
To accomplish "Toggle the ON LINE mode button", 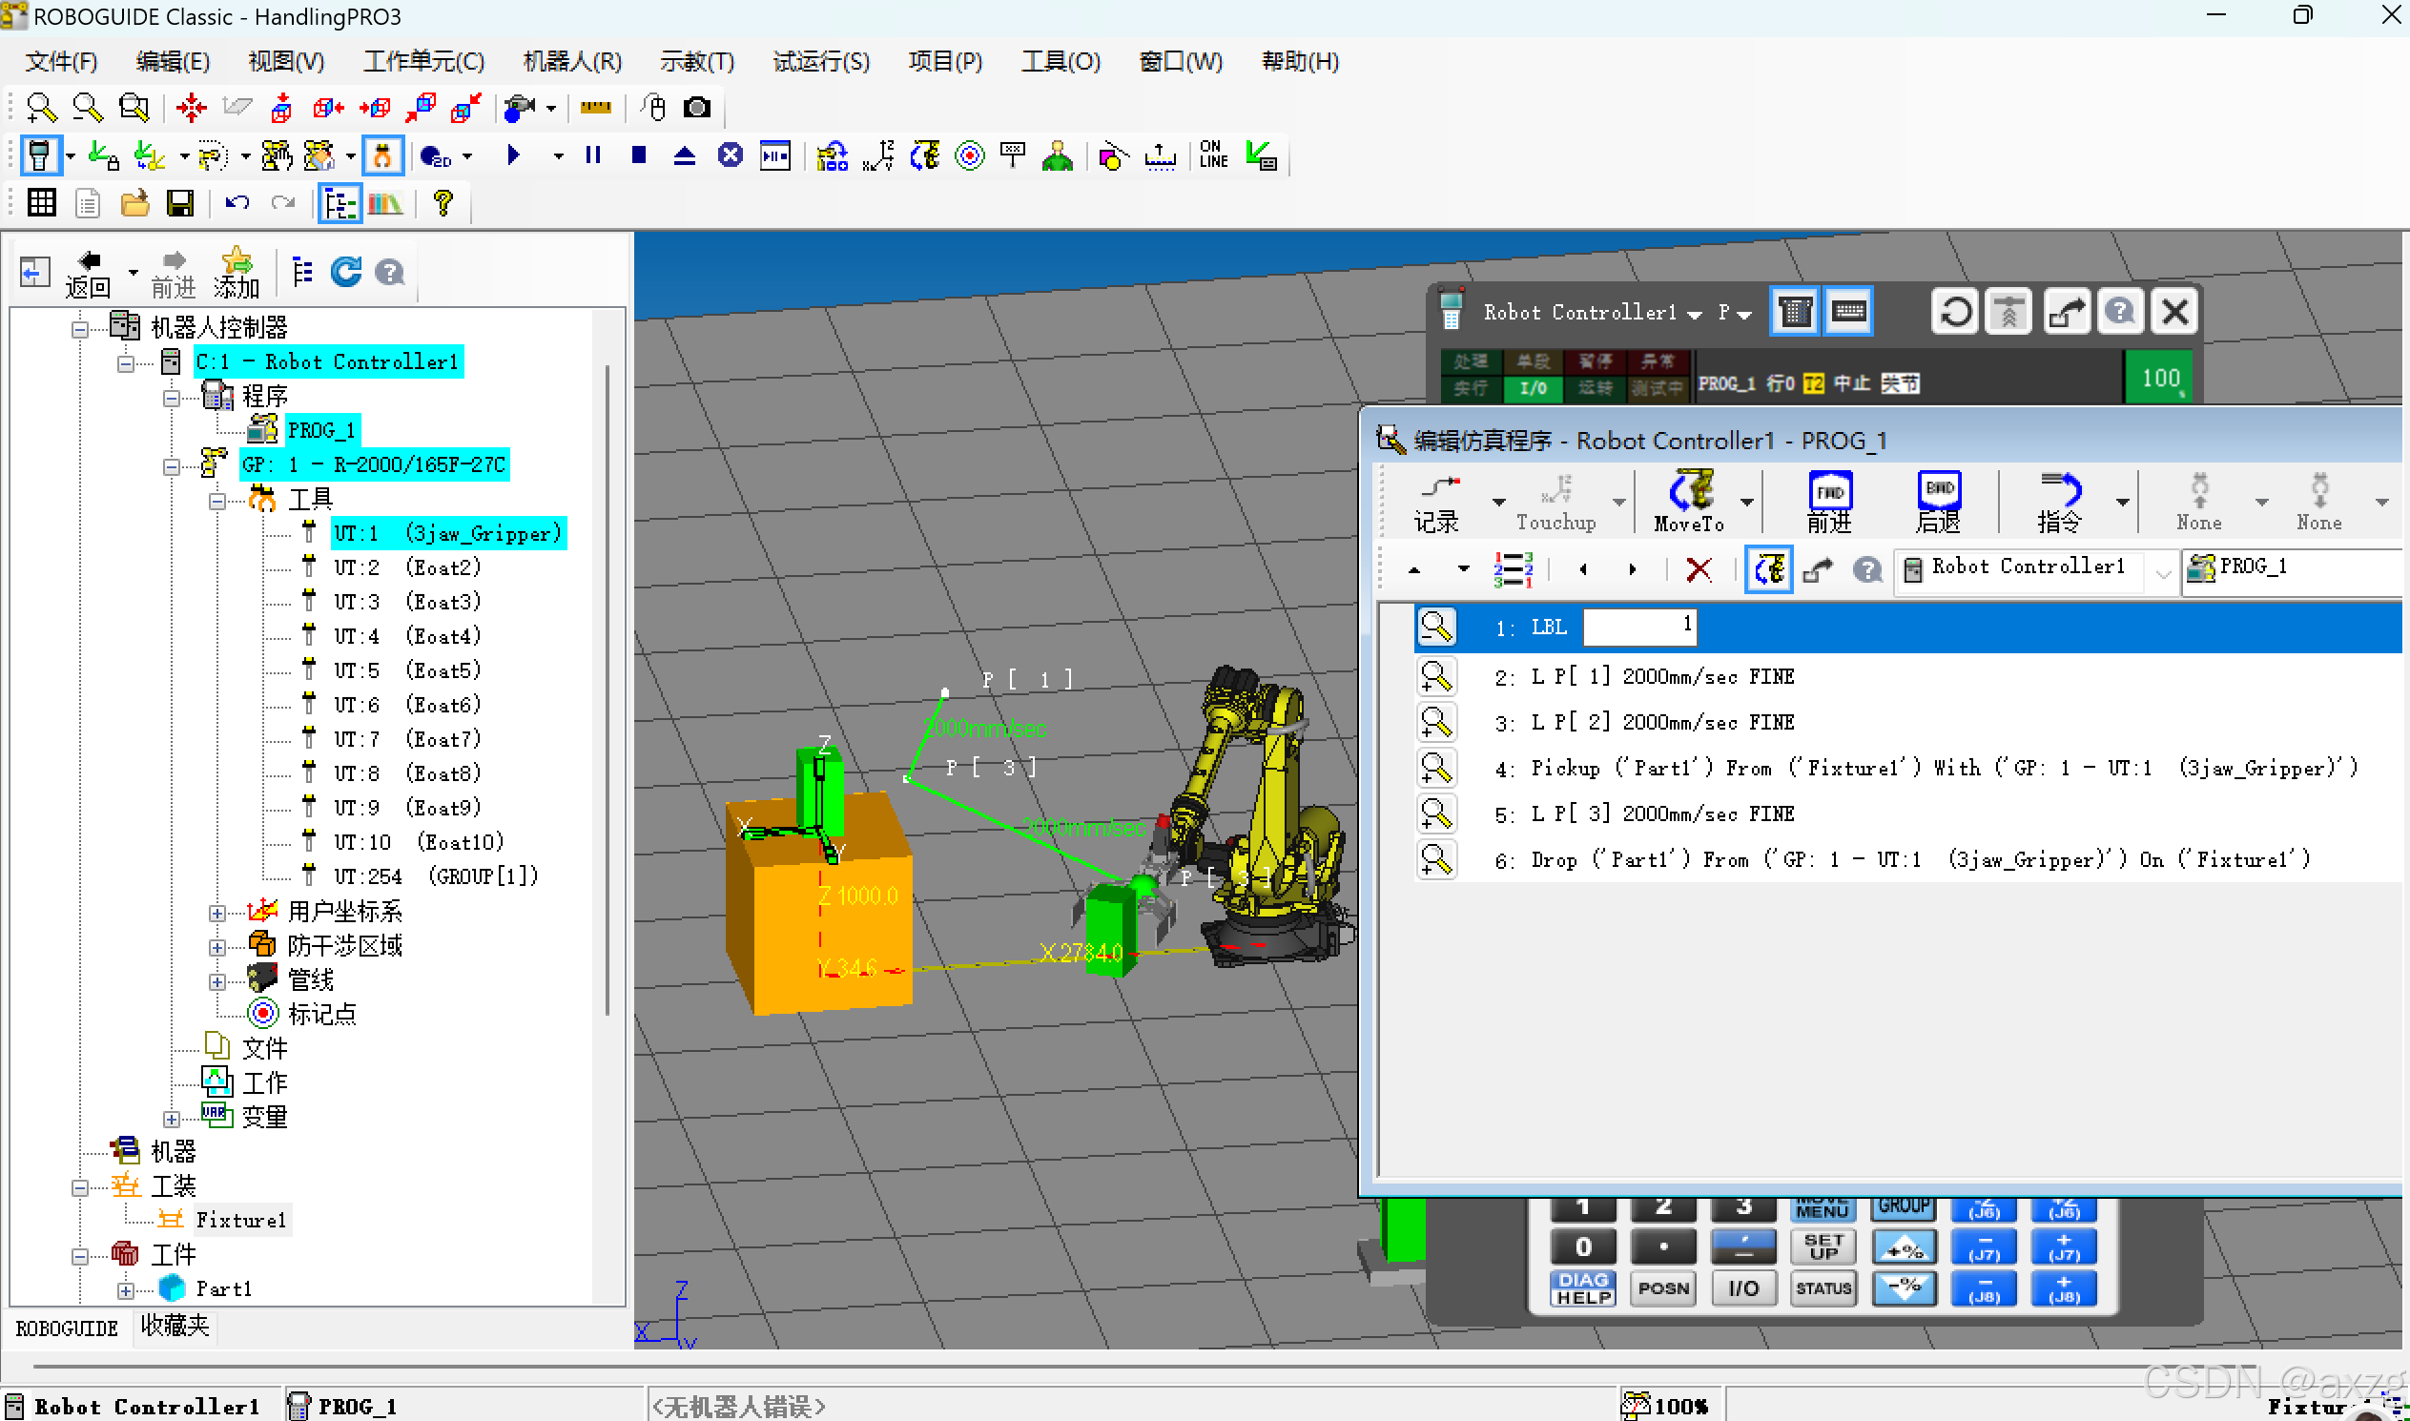I will pos(1212,155).
